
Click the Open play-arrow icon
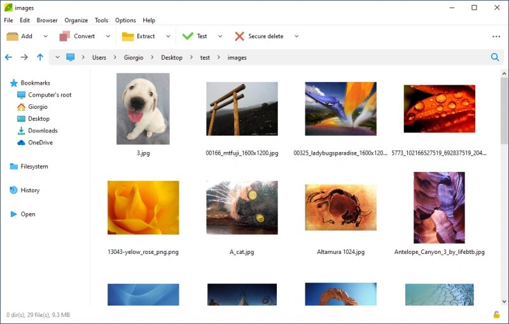tap(13, 215)
